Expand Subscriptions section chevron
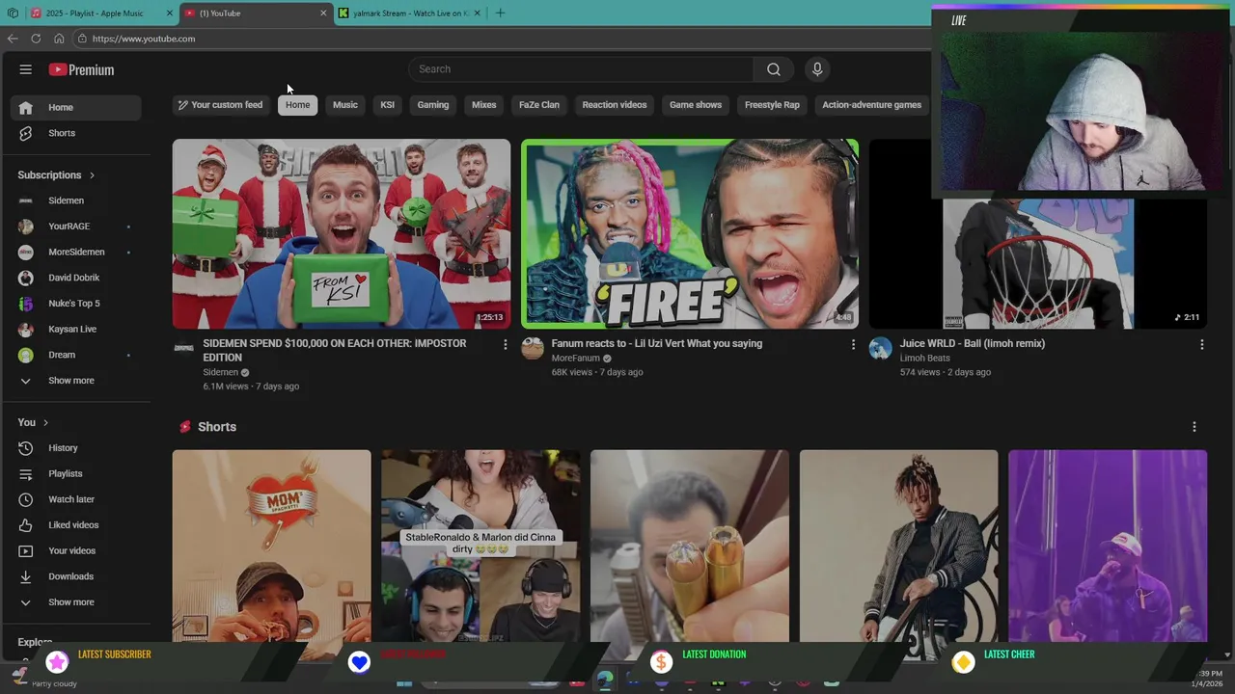 92,175
